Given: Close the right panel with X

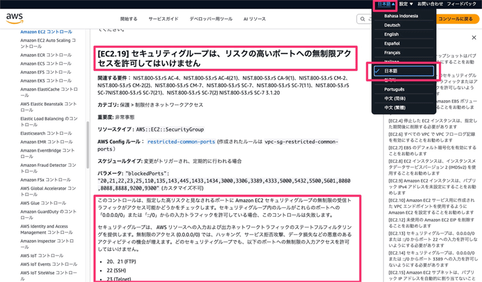Looking at the screenshot, I should tap(473, 38).
